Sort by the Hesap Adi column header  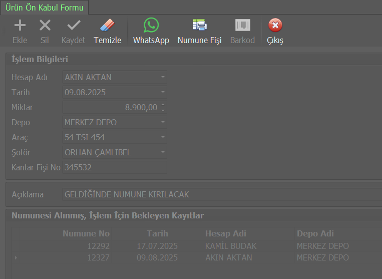[225, 233]
